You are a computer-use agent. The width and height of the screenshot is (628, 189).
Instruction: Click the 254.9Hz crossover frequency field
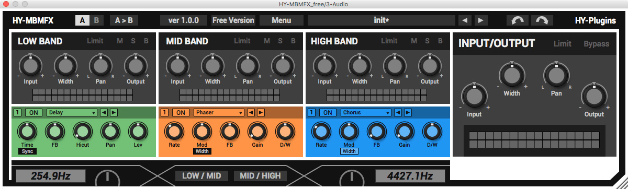tap(50, 176)
